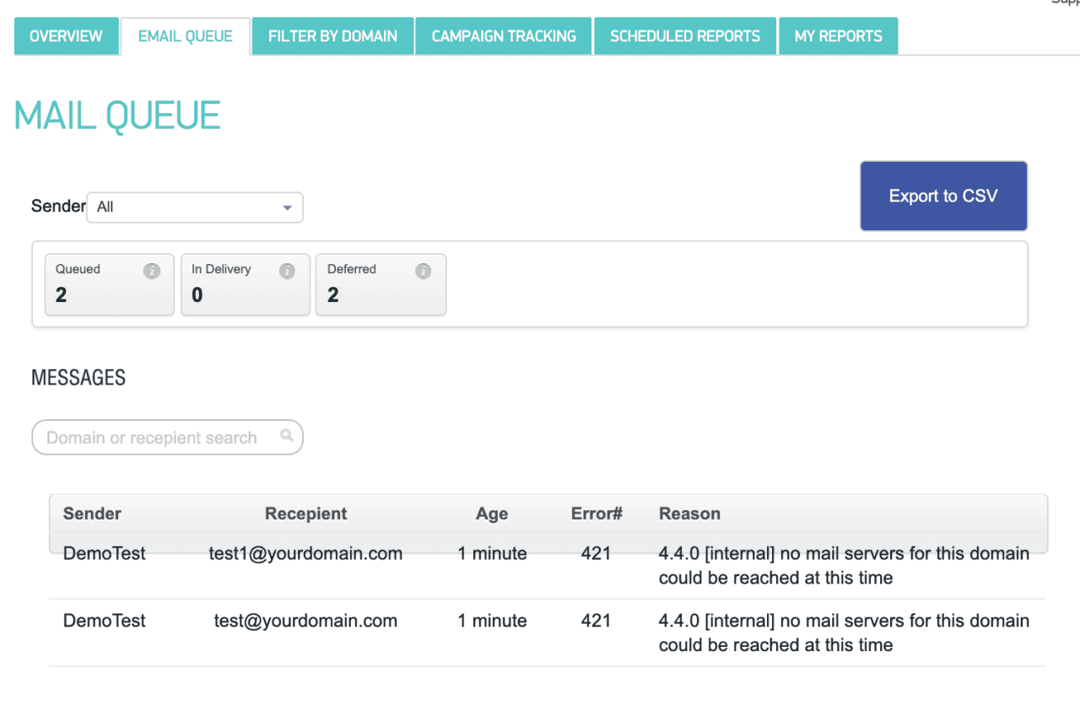The image size is (1080, 727).
Task: Click the Sender column header
Action: pyautogui.click(x=92, y=514)
